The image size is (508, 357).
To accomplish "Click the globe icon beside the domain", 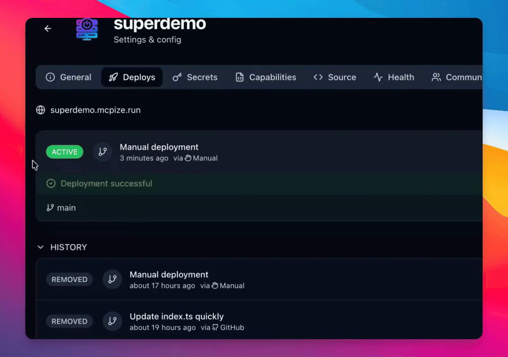I will tap(40, 110).
